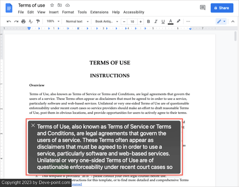Open the text color picker
The image size is (239, 187).
click(170, 22)
